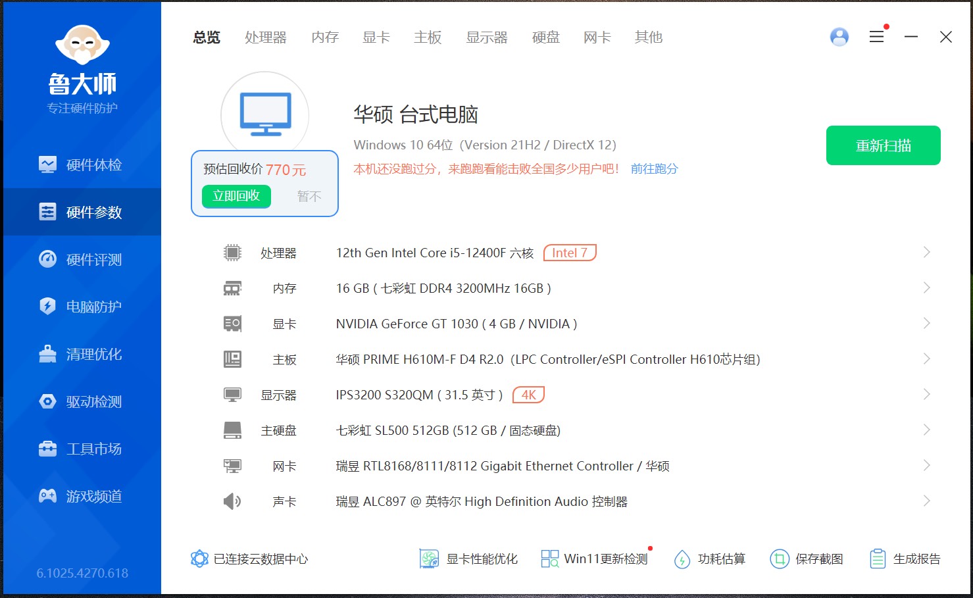Expand the 显卡 row chevron
973x598 pixels.
tap(926, 323)
